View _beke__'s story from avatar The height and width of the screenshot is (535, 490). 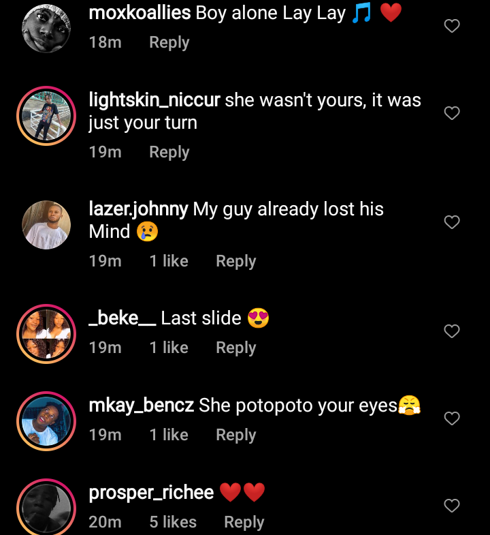(x=46, y=334)
